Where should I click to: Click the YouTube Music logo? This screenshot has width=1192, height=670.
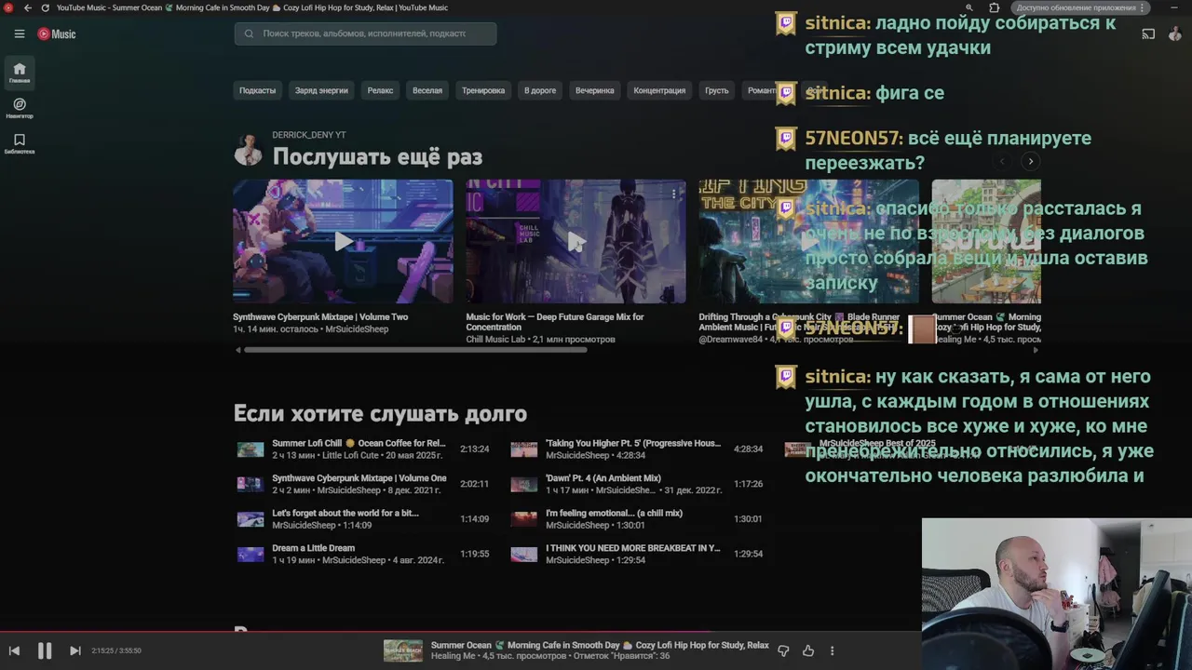(57, 33)
